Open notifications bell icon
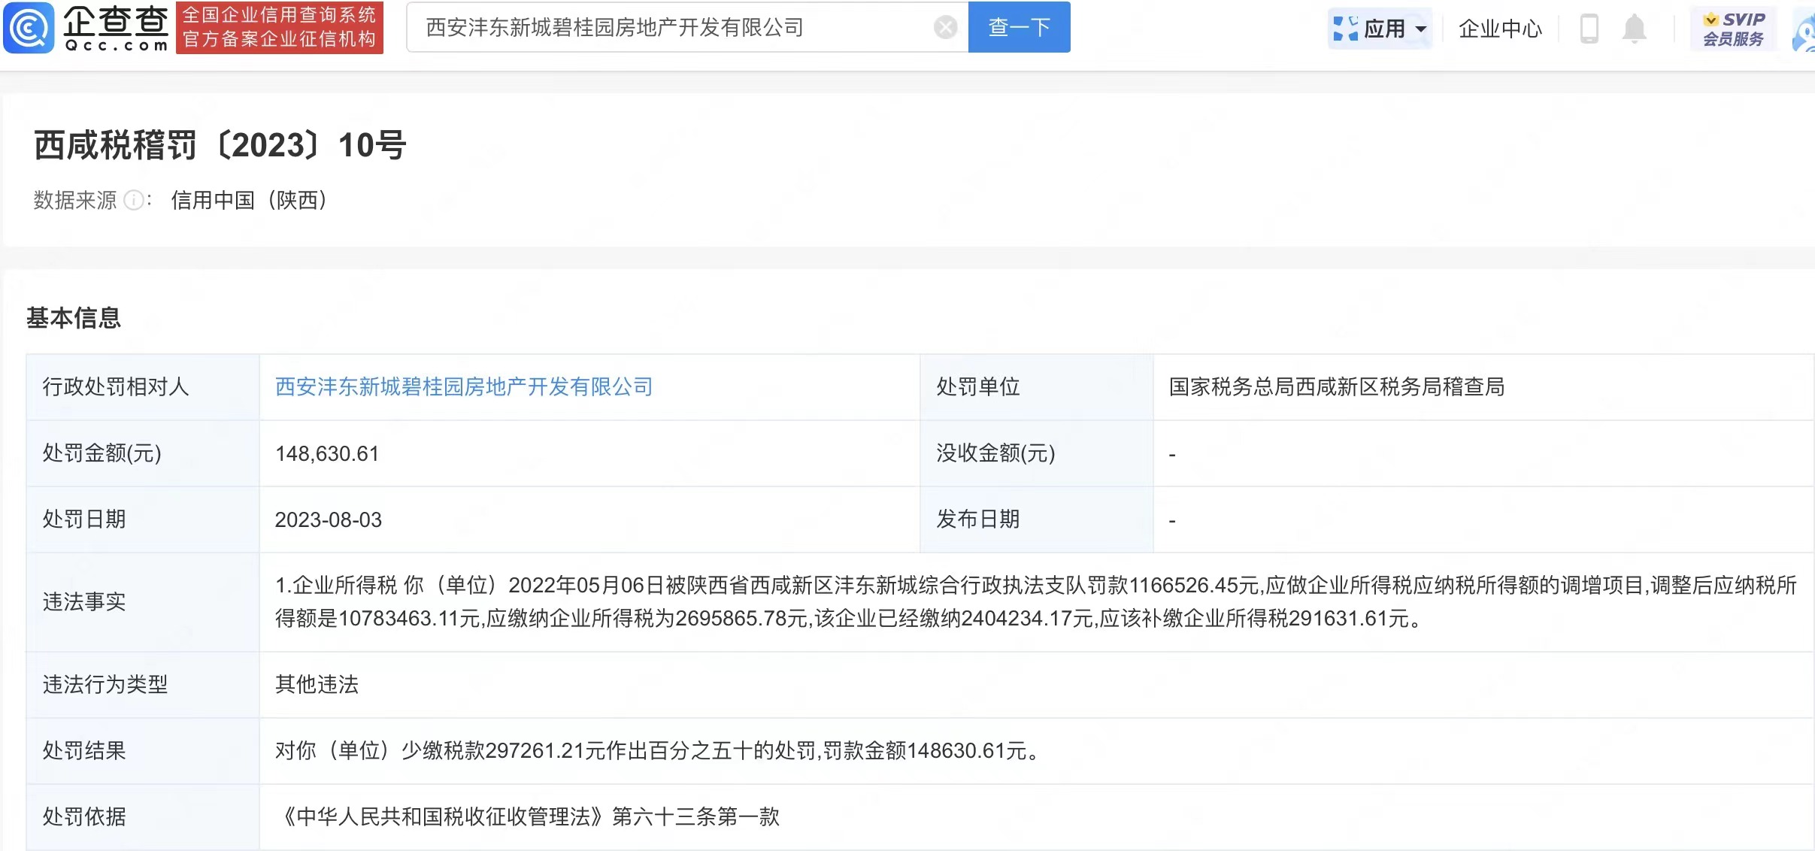1815x851 pixels. point(1634,29)
